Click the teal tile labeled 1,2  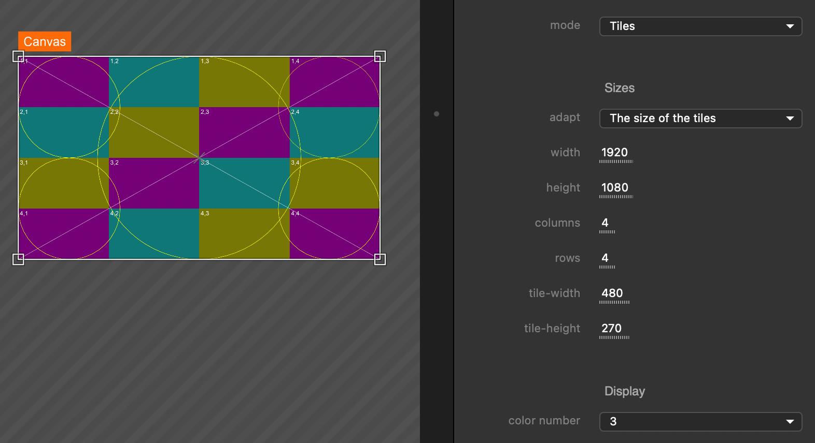click(x=154, y=83)
